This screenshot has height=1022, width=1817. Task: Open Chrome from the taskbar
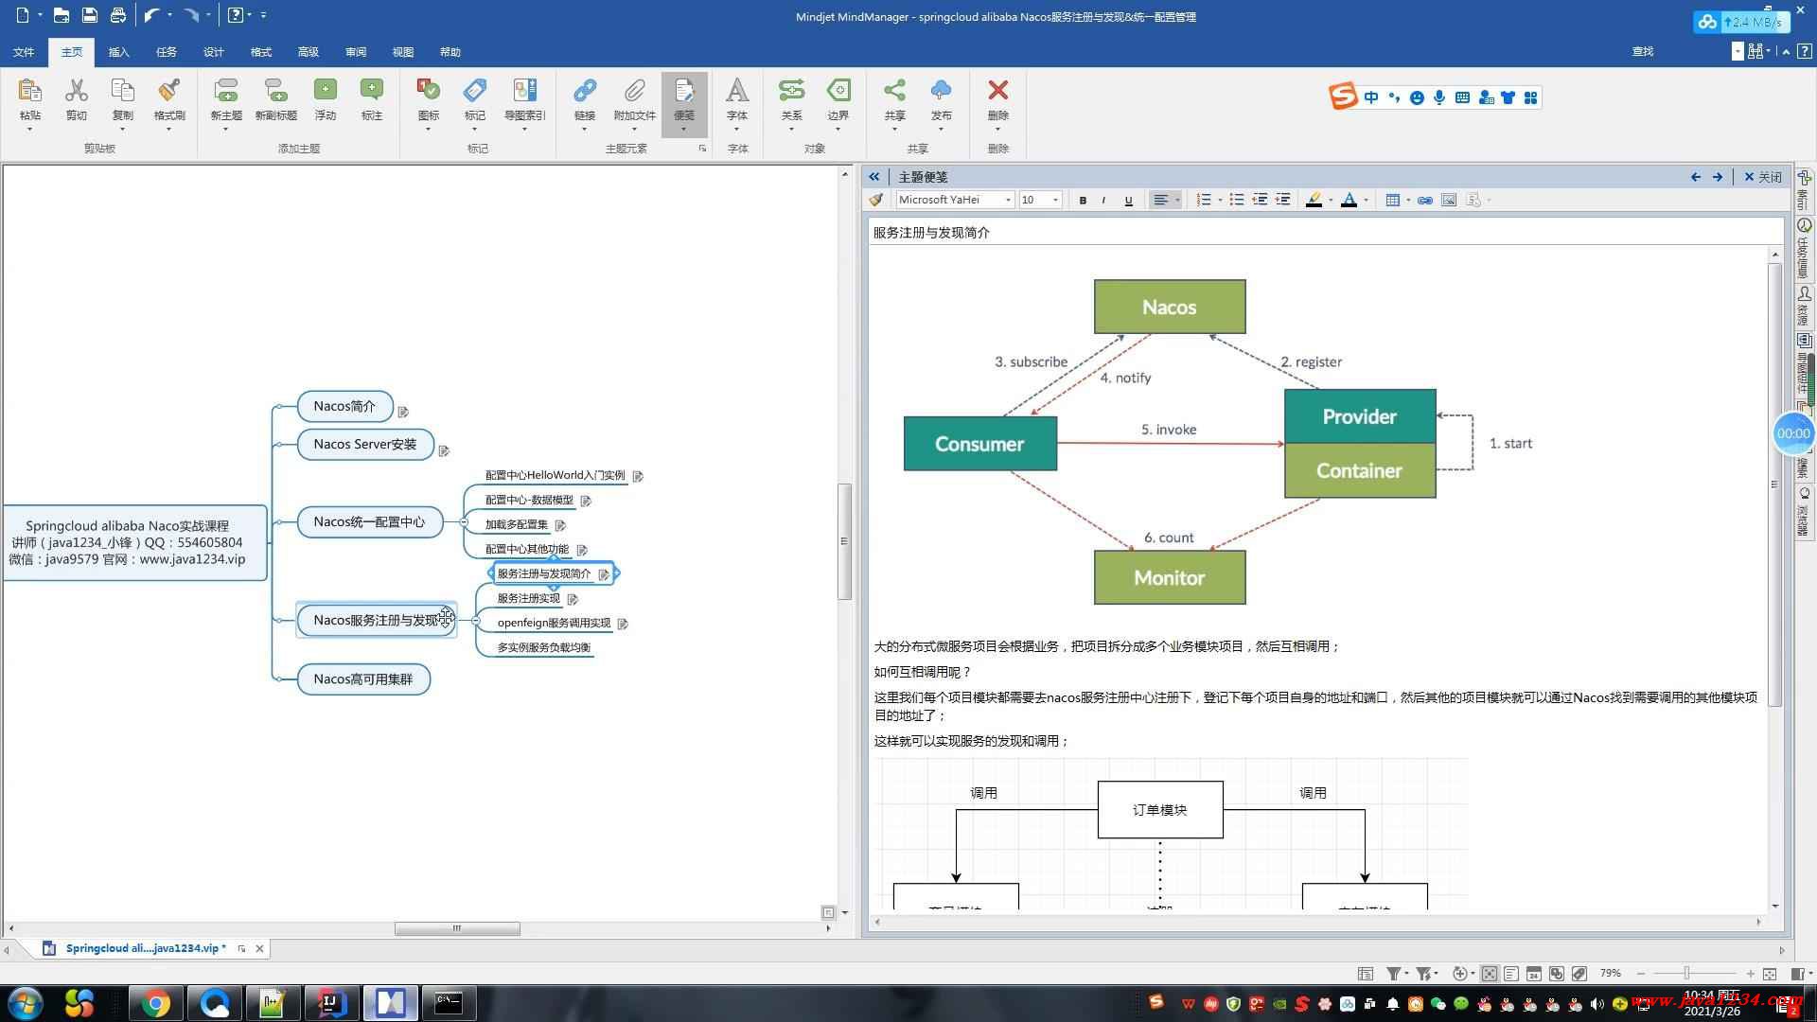(x=154, y=1003)
